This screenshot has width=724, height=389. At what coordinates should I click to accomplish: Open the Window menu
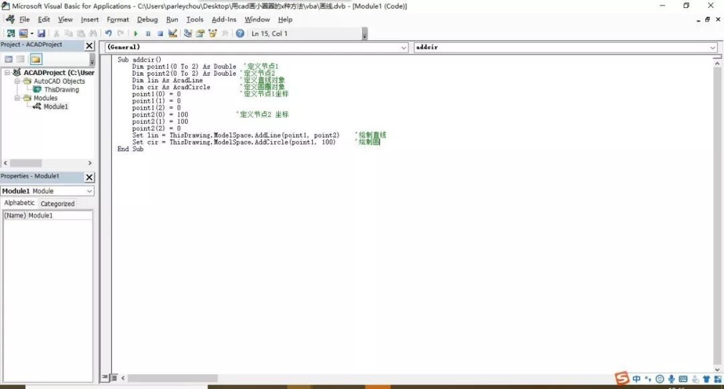coord(257,19)
